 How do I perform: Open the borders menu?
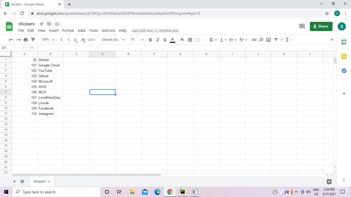coord(190,40)
